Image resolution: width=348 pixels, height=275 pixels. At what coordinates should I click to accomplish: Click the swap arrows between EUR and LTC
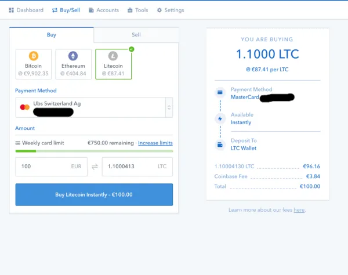pos(95,167)
